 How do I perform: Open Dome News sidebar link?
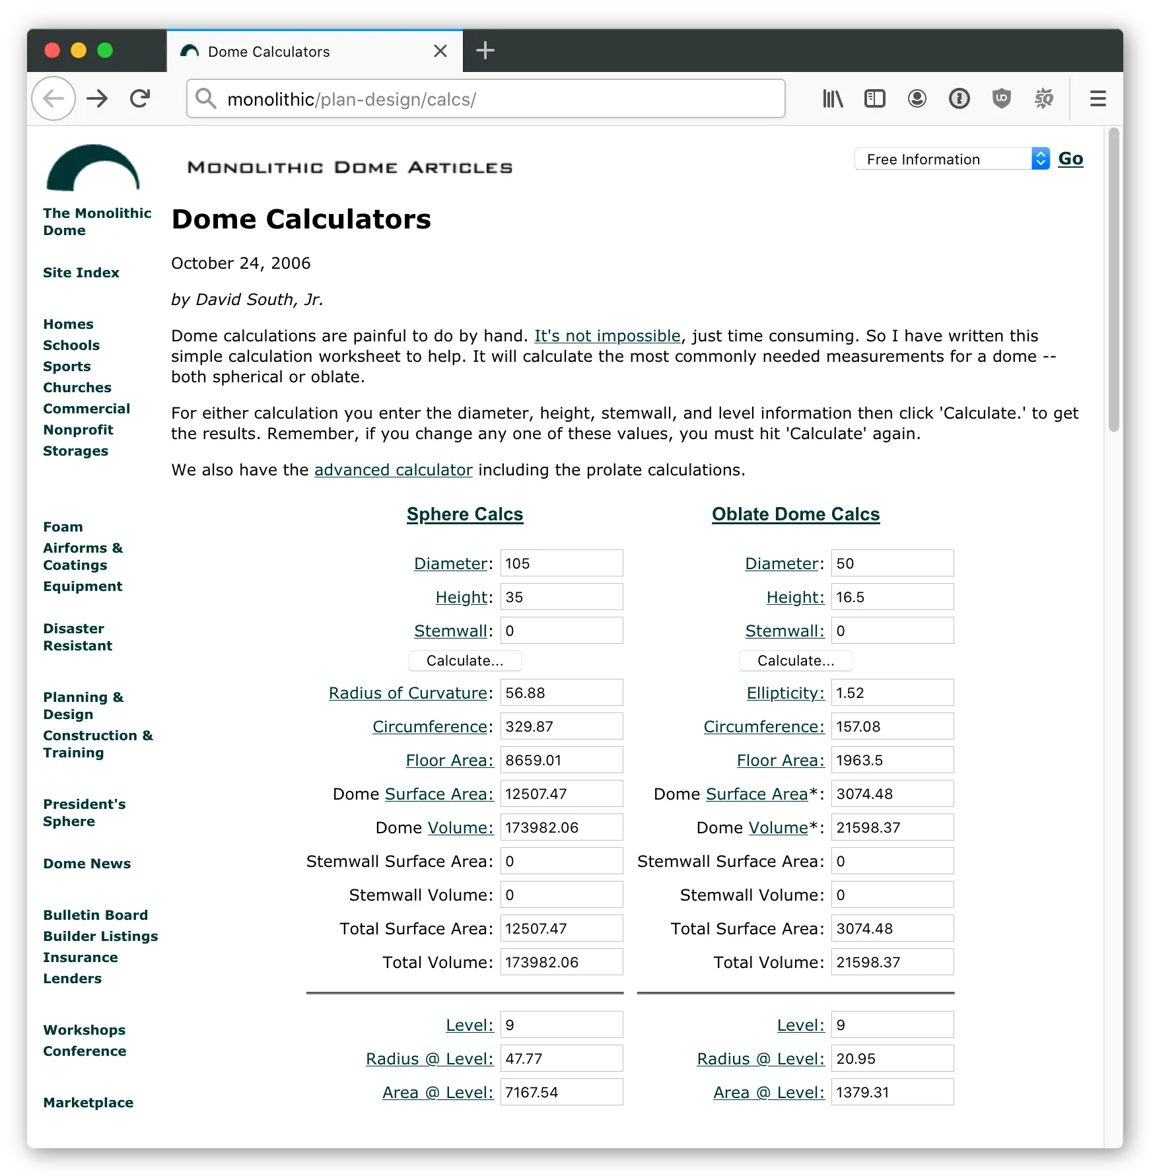[87, 864]
